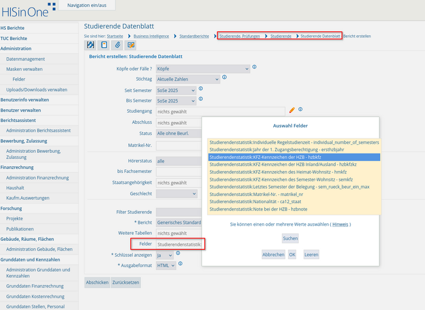Viewport: 425px width, 310px height.
Task: Click the orange pencil icon beside Studiengang
Action: point(292,110)
